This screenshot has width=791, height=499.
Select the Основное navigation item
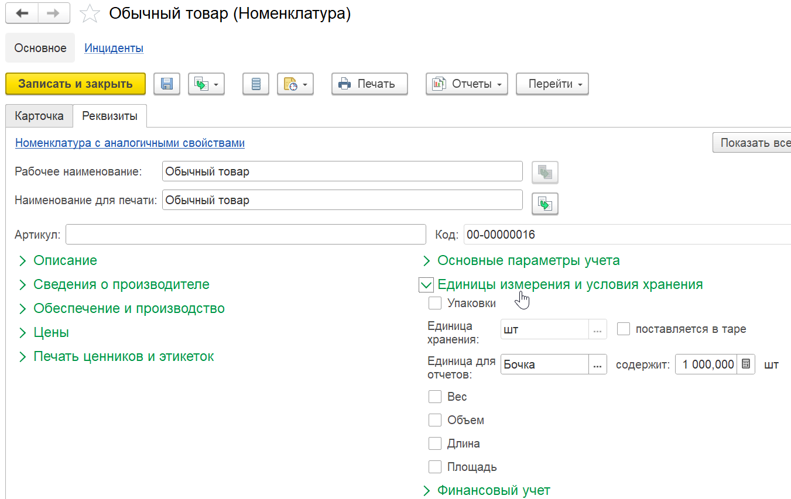pos(40,48)
